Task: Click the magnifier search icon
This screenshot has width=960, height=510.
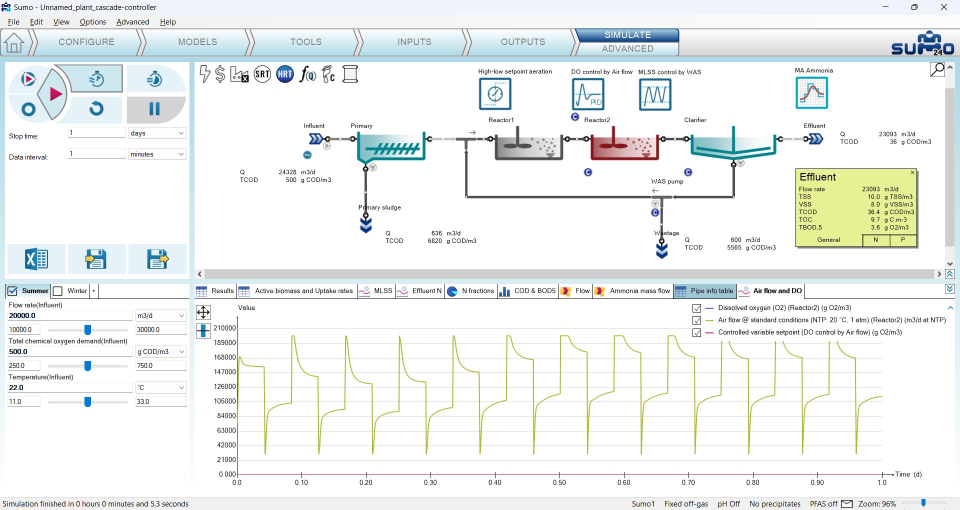Action: (937, 69)
